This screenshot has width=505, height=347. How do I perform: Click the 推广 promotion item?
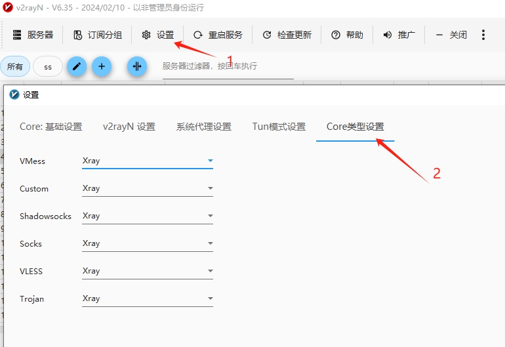pos(399,35)
